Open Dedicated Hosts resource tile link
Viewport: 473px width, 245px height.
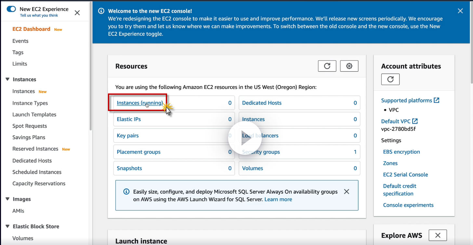tap(262, 103)
